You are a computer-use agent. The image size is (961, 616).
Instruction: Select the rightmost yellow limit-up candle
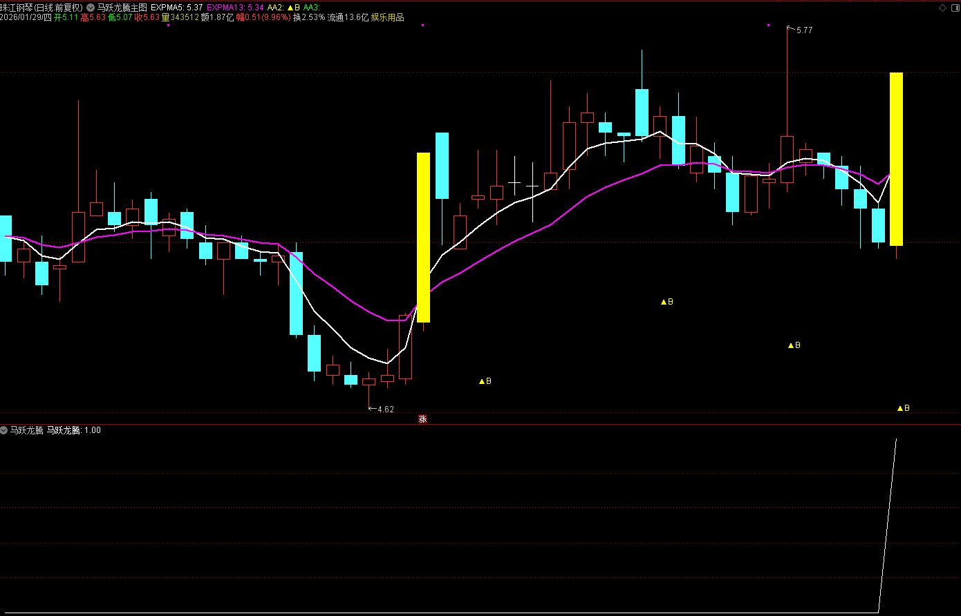896,159
